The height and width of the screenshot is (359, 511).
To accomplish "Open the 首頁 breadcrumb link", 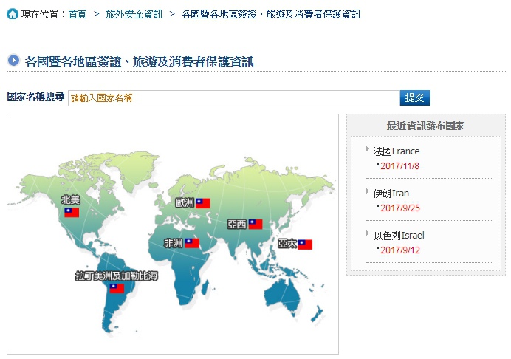I will [78, 14].
